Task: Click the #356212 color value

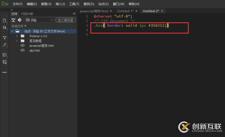Action: tap(156, 25)
